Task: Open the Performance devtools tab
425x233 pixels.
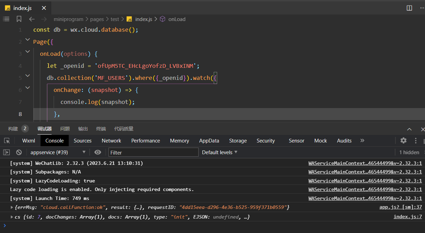Action: 146,140
